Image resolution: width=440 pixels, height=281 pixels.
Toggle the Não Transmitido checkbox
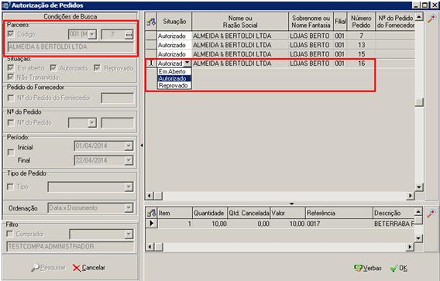tap(11, 77)
